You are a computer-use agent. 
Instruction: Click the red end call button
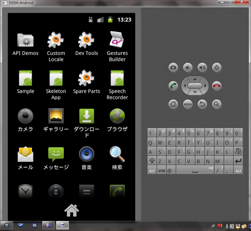217,86
